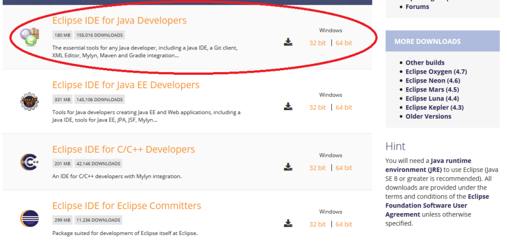
Task: Download 64 bit Java Developers for Windows
Action: 344,43
